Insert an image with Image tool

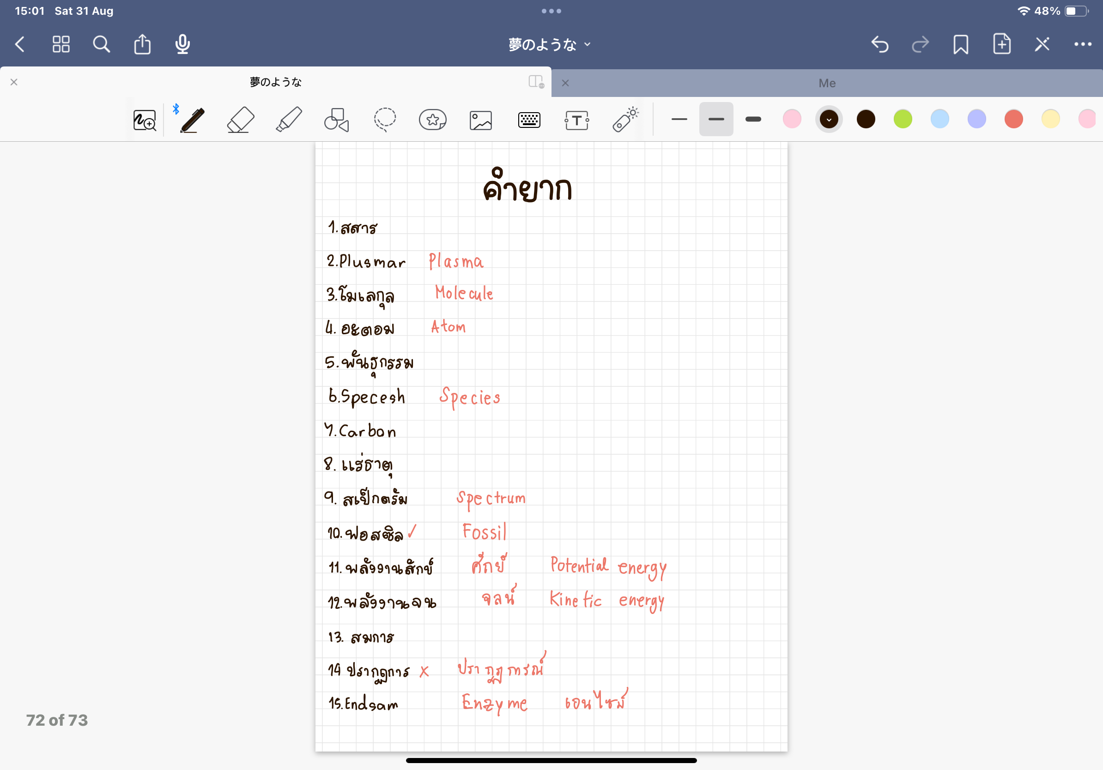tap(480, 120)
